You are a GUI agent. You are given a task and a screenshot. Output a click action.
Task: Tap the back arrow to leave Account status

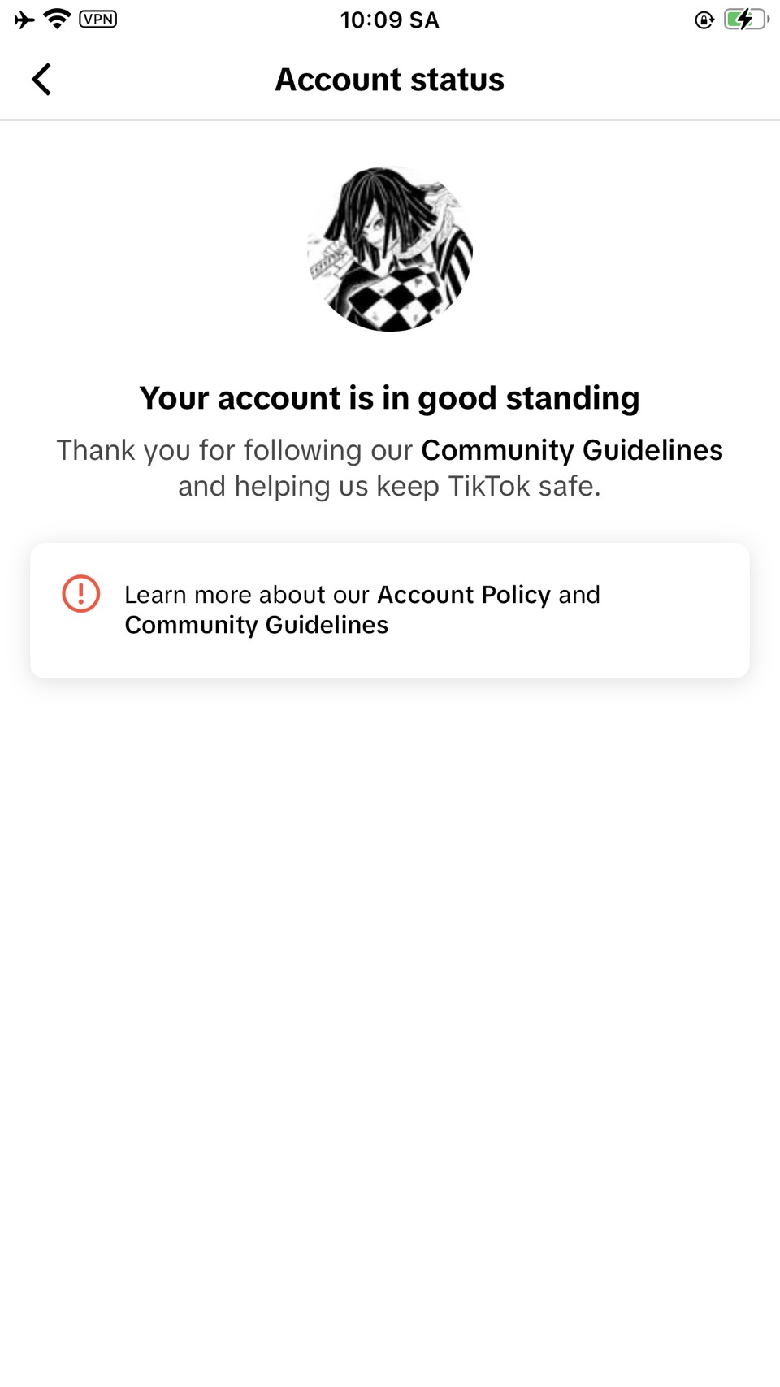coord(41,80)
